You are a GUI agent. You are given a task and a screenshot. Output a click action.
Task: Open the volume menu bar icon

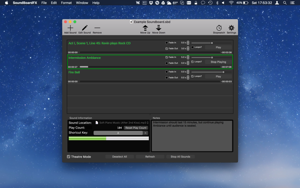click(x=223, y=3)
